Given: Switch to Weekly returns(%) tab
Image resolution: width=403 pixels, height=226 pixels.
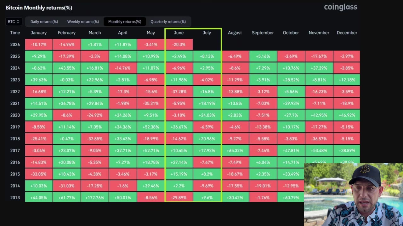Looking at the screenshot, I should [x=83, y=22].
